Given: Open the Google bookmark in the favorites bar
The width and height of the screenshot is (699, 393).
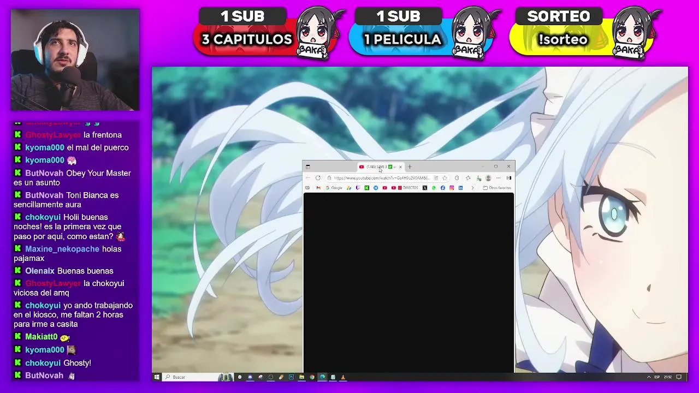Looking at the screenshot, I should (334, 188).
